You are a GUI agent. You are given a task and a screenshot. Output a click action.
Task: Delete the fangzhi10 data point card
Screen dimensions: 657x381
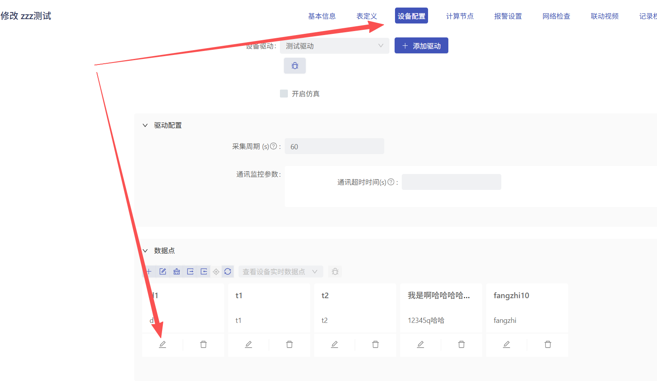[x=547, y=344]
